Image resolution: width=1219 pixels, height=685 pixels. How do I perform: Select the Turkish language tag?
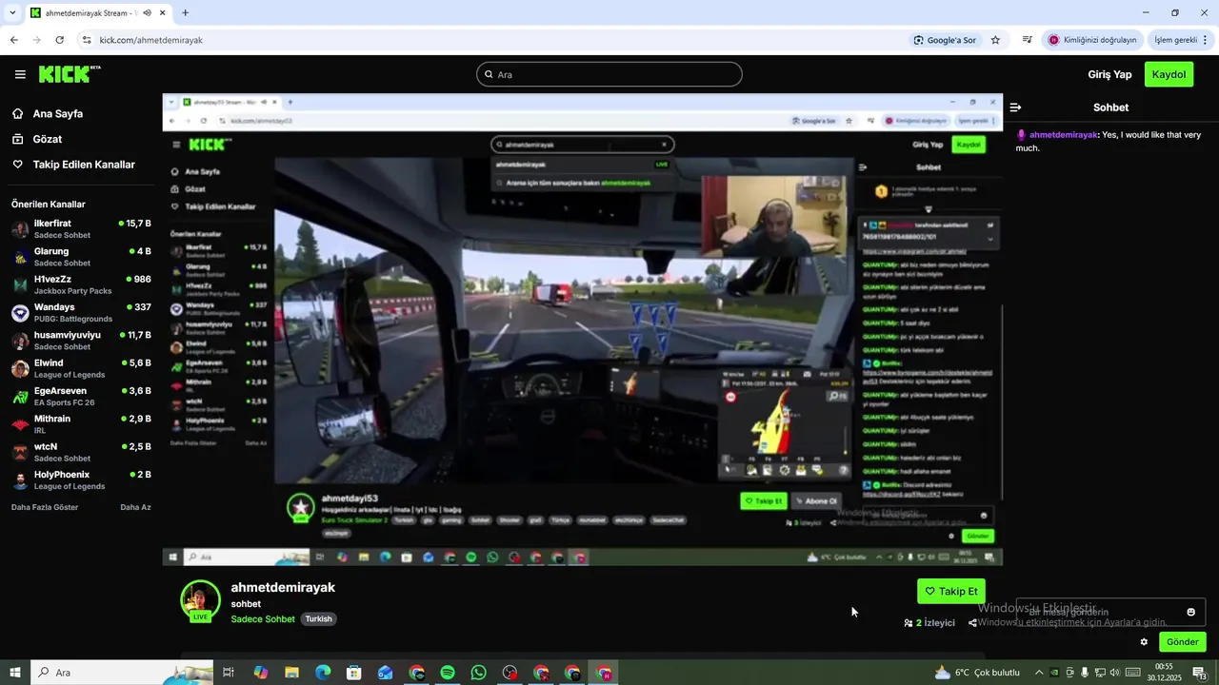coord(318,619)
